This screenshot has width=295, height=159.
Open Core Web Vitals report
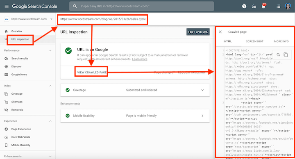point(20,137)
